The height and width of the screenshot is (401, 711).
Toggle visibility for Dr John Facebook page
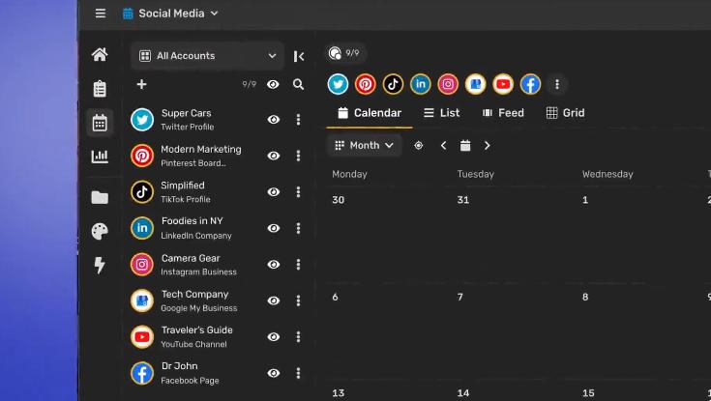(x=274, y=373)
